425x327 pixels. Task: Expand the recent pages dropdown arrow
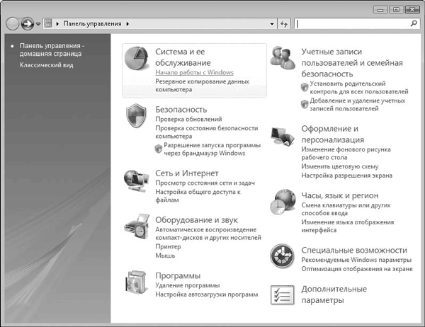(38, 24)
